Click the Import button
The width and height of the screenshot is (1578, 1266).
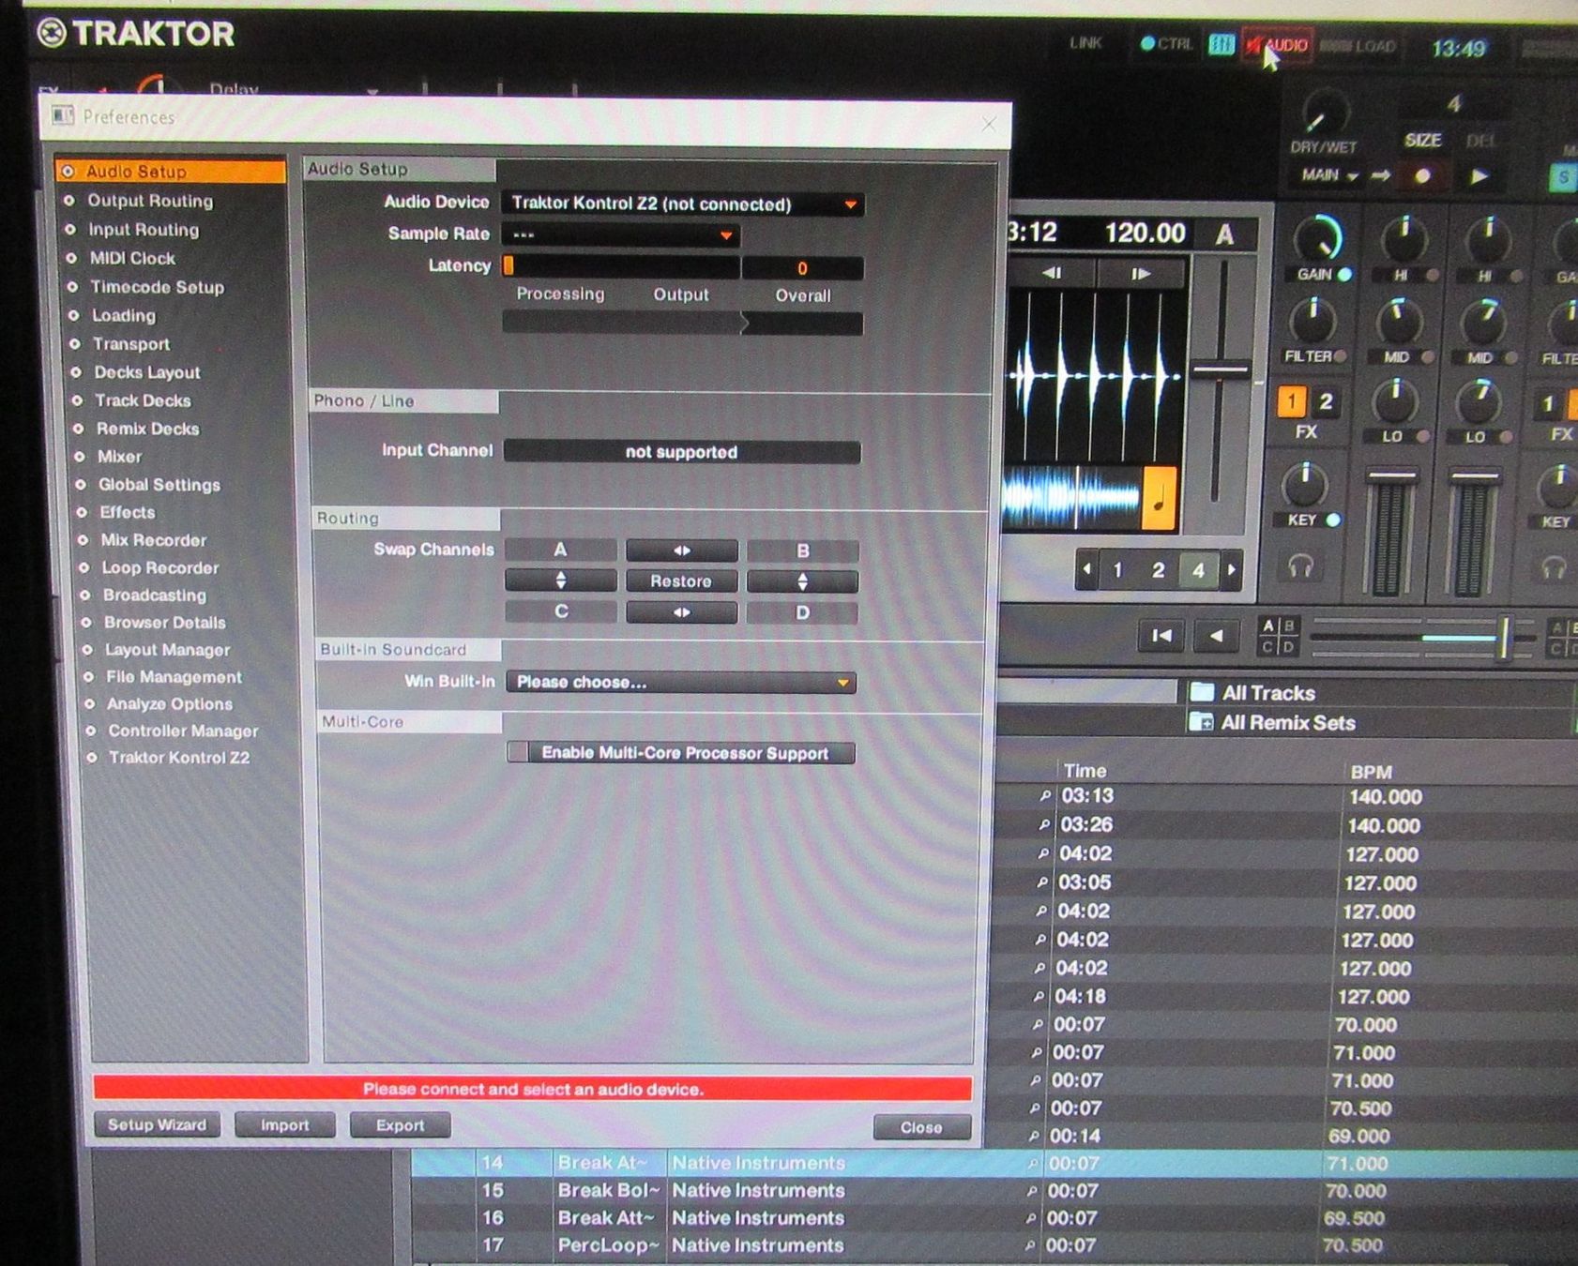[x=284, y=1125]
